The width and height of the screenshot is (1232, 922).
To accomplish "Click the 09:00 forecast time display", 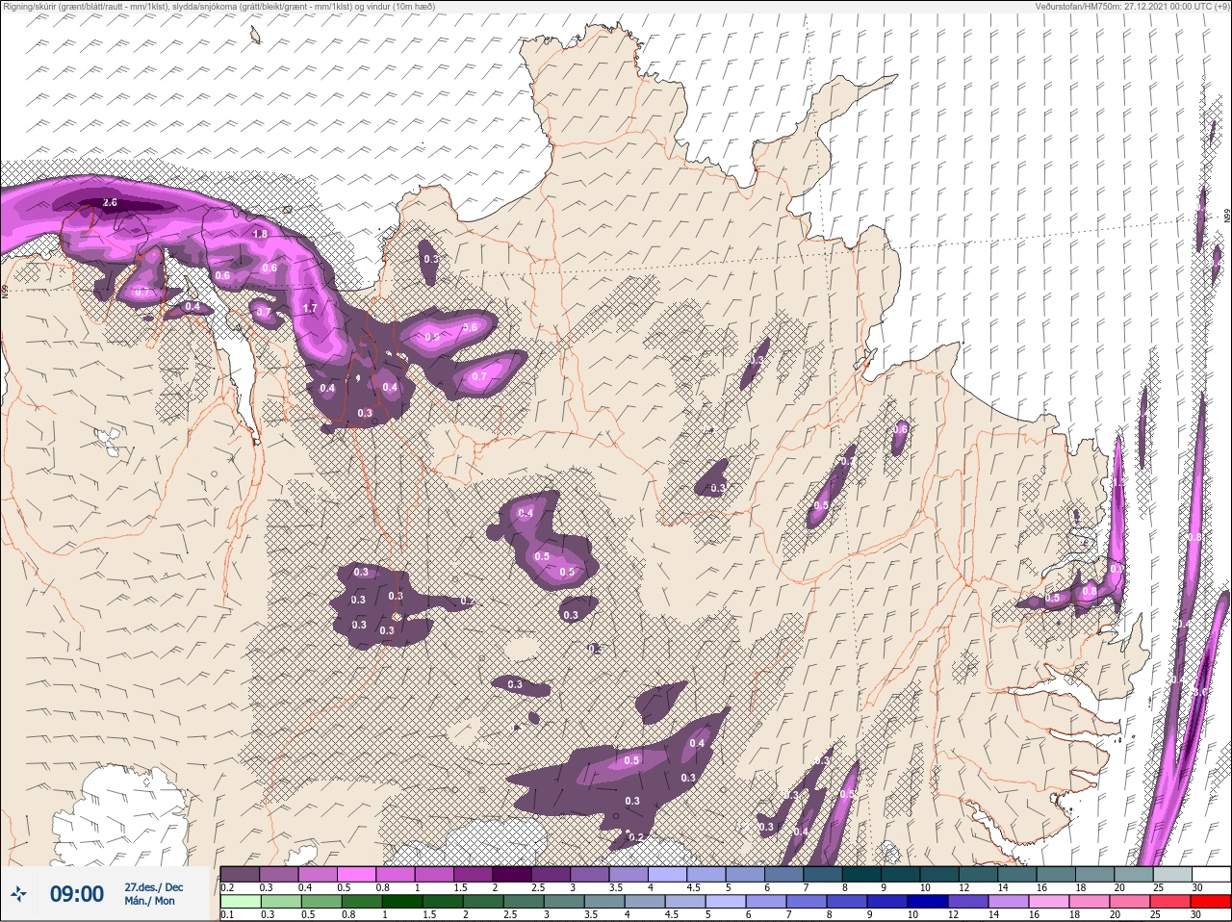I will coord(77,894).
